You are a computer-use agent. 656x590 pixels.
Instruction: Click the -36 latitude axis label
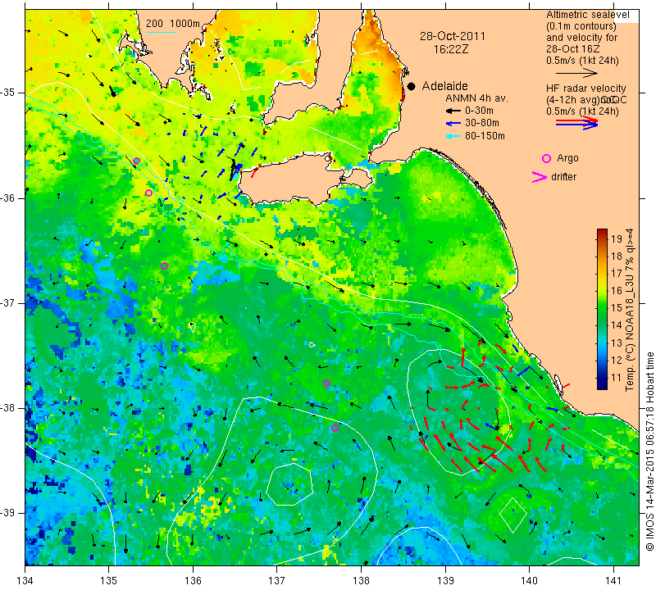pos(8,197)
